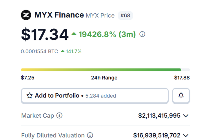
Task: Click the MYX Finance title text
Action: (x=59, y=15)
